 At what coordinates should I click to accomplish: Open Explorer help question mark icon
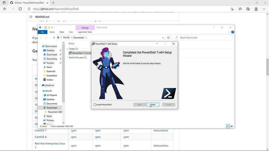tap(233, 32)
